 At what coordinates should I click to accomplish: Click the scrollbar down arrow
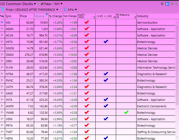coord(177,137)
